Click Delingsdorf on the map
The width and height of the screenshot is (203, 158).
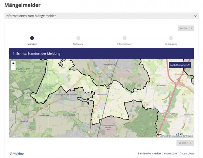[102, 94]
